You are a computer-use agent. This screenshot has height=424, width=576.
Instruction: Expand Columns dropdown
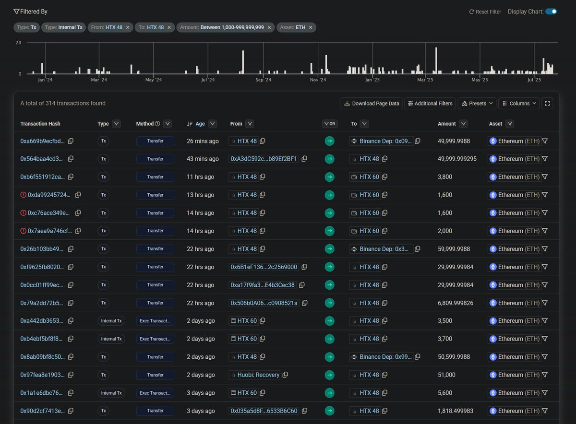[519, 103]
